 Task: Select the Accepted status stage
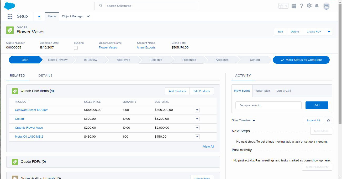point(222,60)
